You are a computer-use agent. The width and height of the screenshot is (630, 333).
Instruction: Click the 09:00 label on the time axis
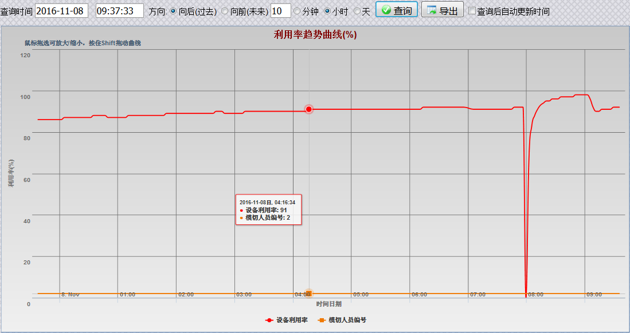tap(594, 295)
